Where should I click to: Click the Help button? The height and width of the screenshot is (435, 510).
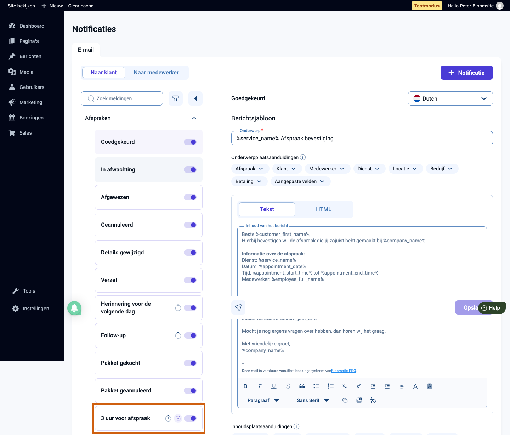pyautogui.click(x=492, y=308)
